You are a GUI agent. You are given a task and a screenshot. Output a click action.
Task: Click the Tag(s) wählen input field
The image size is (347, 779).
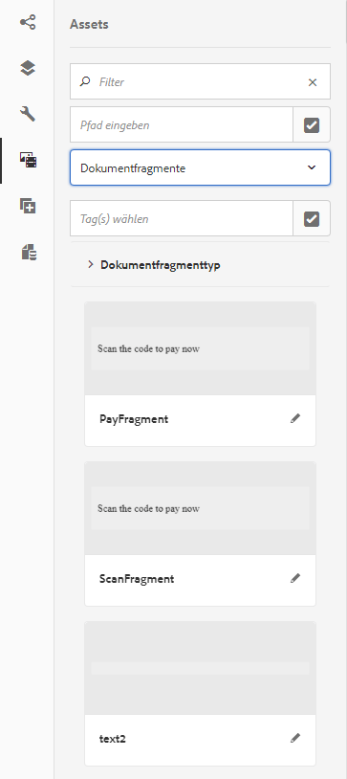click(182, 218)
